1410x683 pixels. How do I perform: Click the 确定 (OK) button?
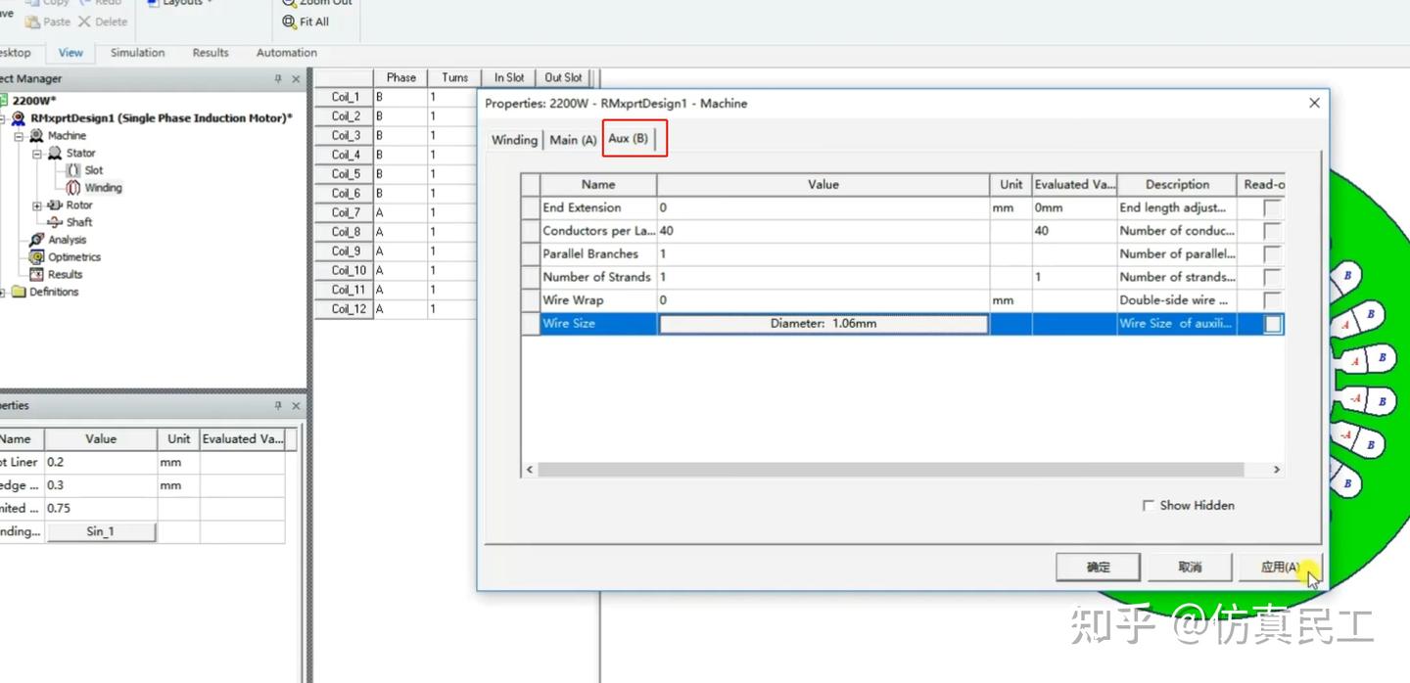tap(1099, 567)
